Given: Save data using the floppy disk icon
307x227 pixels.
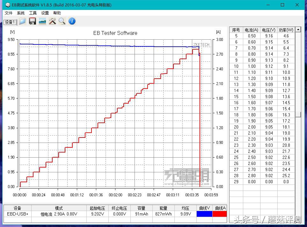Looking at the screenshot, I should (x=33, y=21).
